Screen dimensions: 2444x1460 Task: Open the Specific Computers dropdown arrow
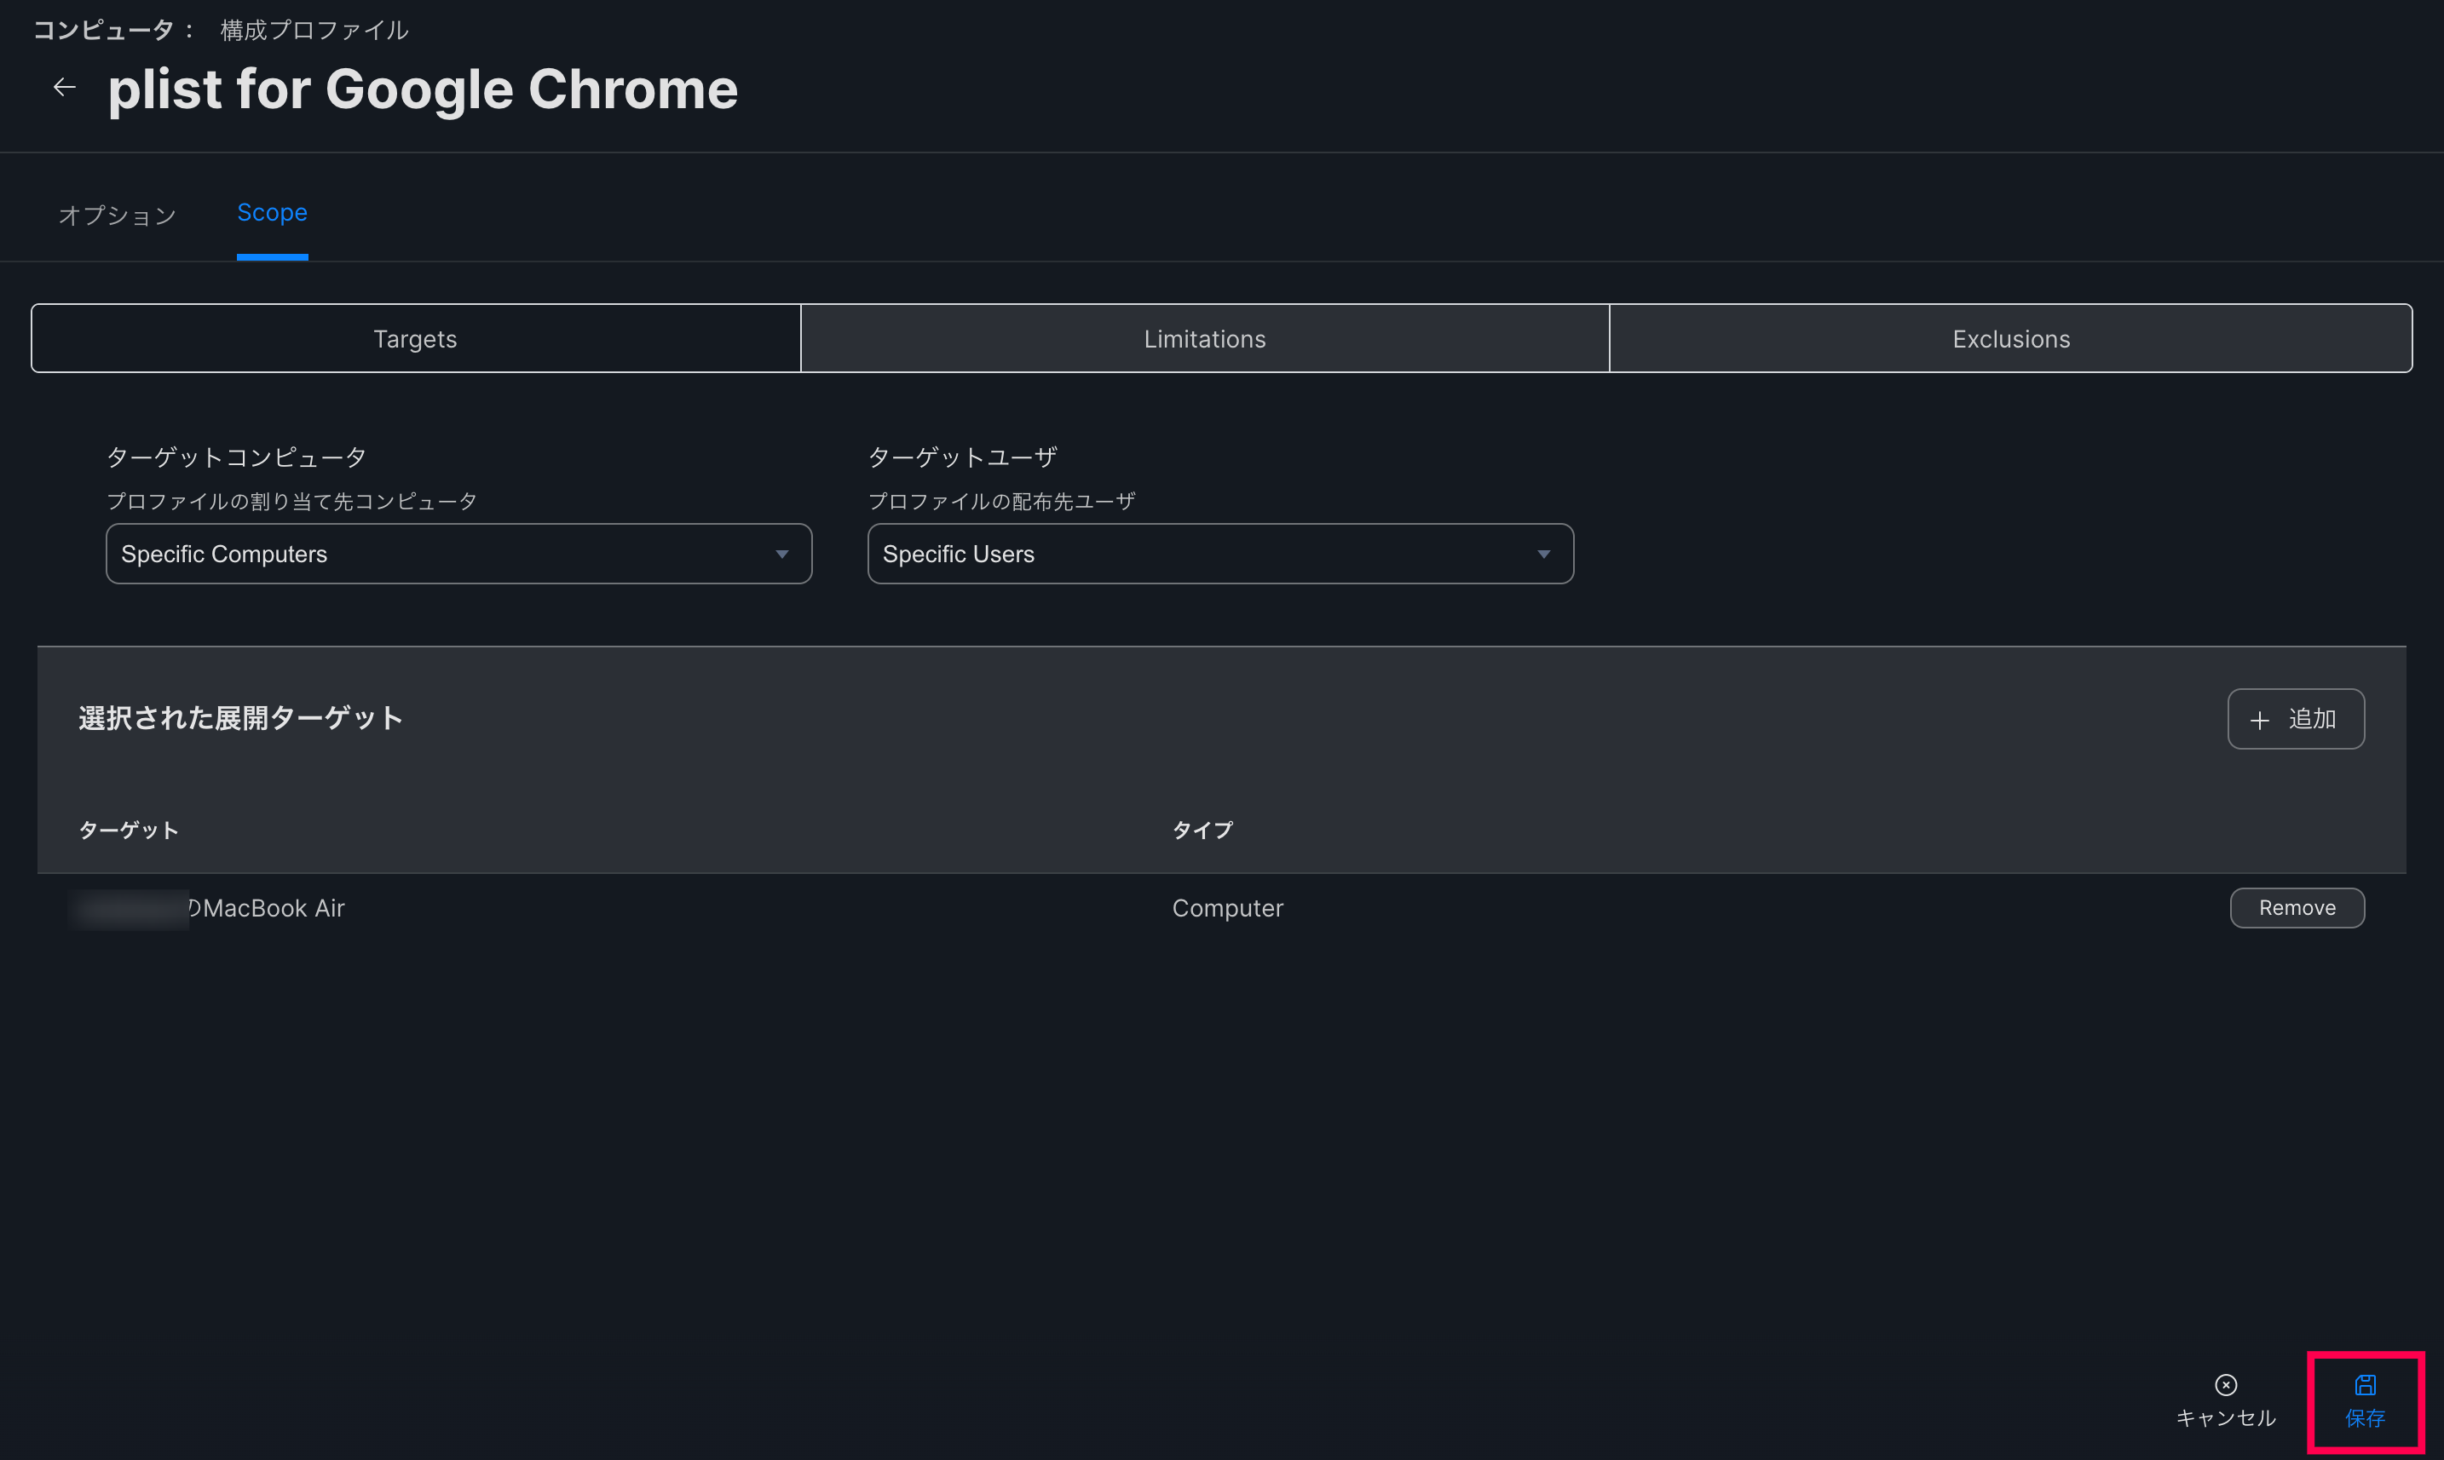coord(782,554)
